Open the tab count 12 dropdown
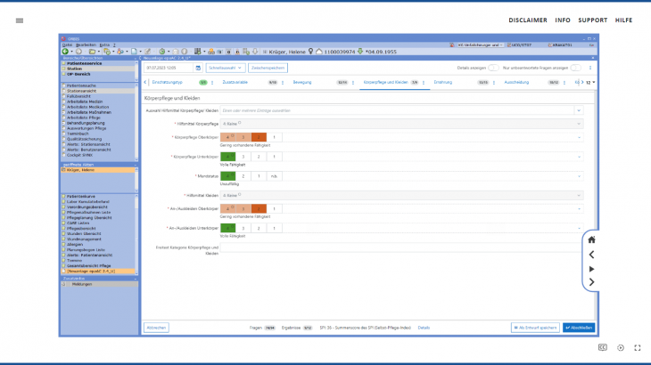The height and width of the screenshot is (365, 651). tap(590, 82)
